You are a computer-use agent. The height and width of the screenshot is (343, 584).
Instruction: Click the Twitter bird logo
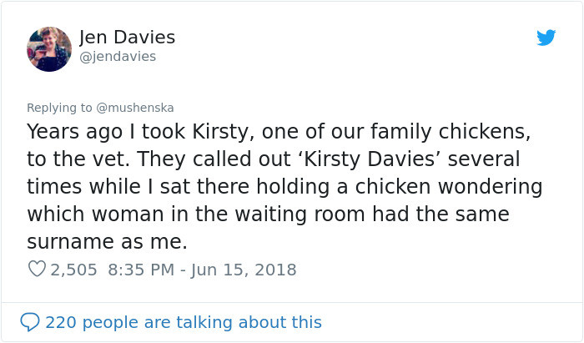546,38
